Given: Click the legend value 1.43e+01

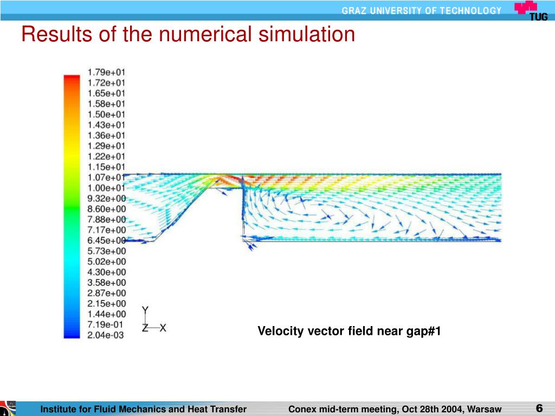Looking at the screenshot, I should (x=106, y=125).
